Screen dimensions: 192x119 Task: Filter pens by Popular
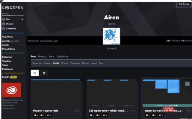coord(48,63)
